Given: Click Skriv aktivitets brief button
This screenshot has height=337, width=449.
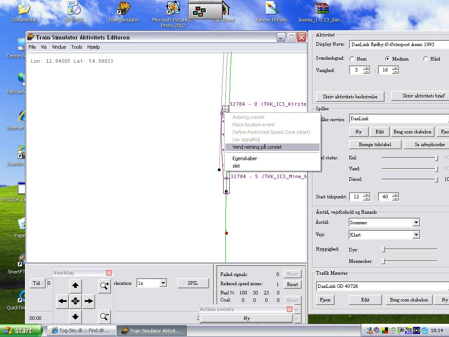Looking at the screenshot, I should tap(420, 96).
